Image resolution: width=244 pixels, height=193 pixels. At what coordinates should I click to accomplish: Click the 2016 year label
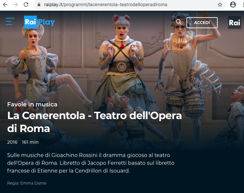(12, 142)
